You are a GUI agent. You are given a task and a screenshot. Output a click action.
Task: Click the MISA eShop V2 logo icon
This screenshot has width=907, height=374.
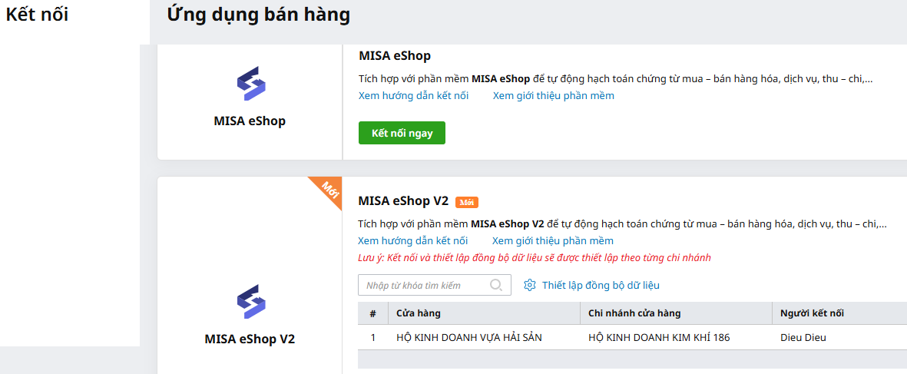pyautogui.click(x=250, y=301)
